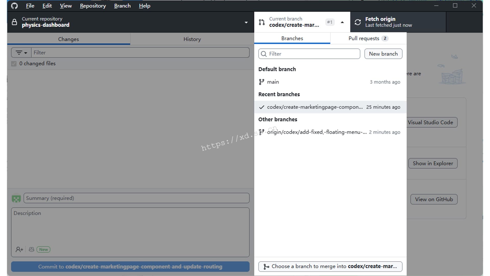Click the Copilot generate message icon
The image size is (490, 276).
(x=31, y=249)
